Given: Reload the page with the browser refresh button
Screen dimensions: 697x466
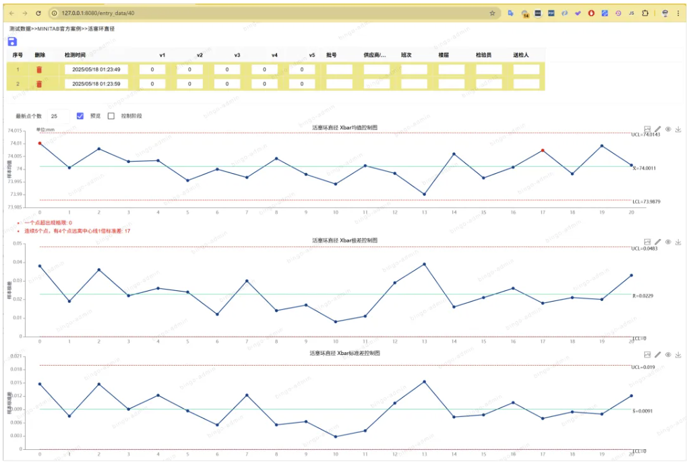Looking at the screenshot, I should click(38, 13).
